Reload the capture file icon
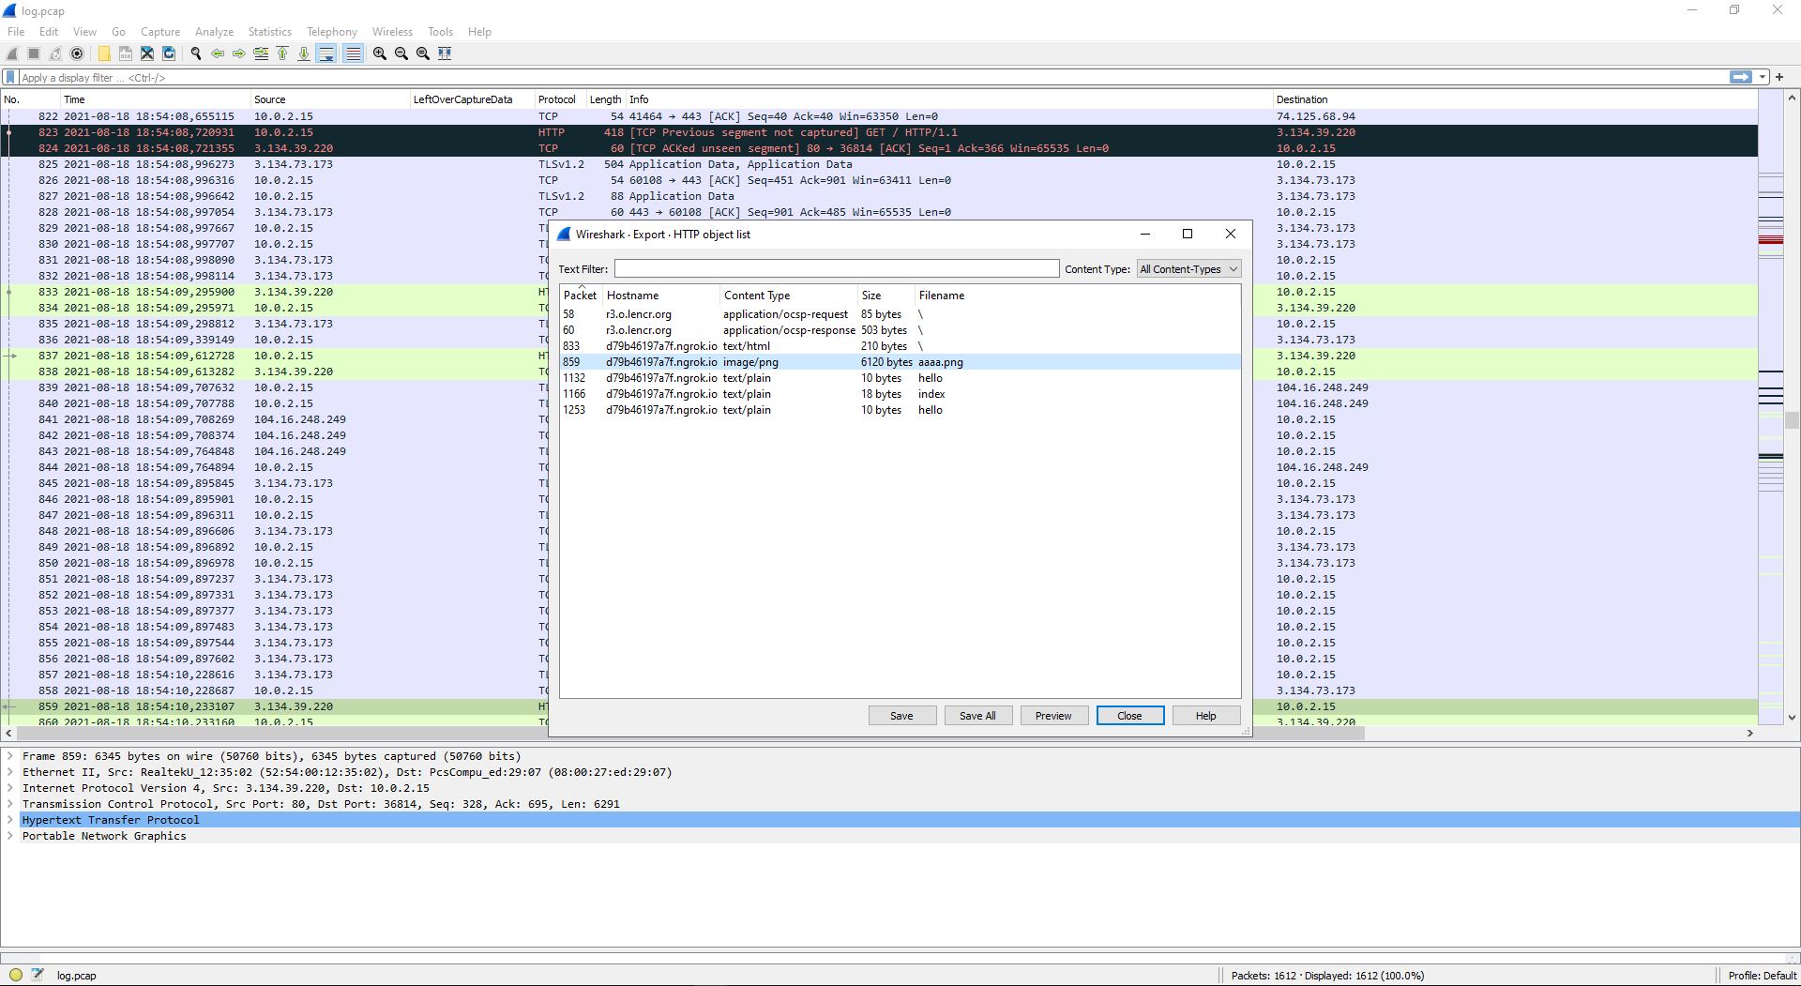 pos(169,53)
